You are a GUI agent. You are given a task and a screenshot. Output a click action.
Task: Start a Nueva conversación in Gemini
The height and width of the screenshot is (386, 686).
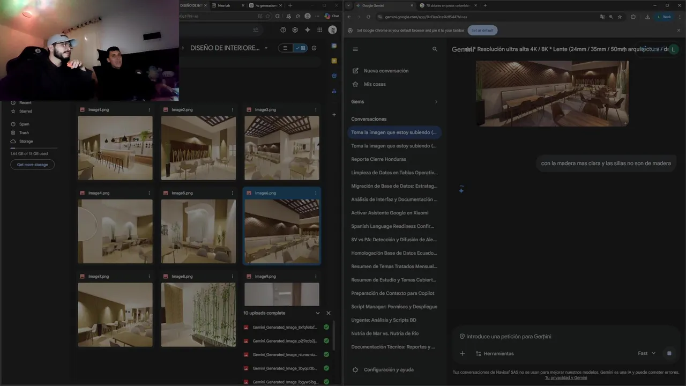point(386,71)
